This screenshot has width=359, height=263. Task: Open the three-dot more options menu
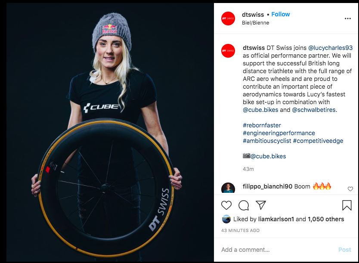347,19
